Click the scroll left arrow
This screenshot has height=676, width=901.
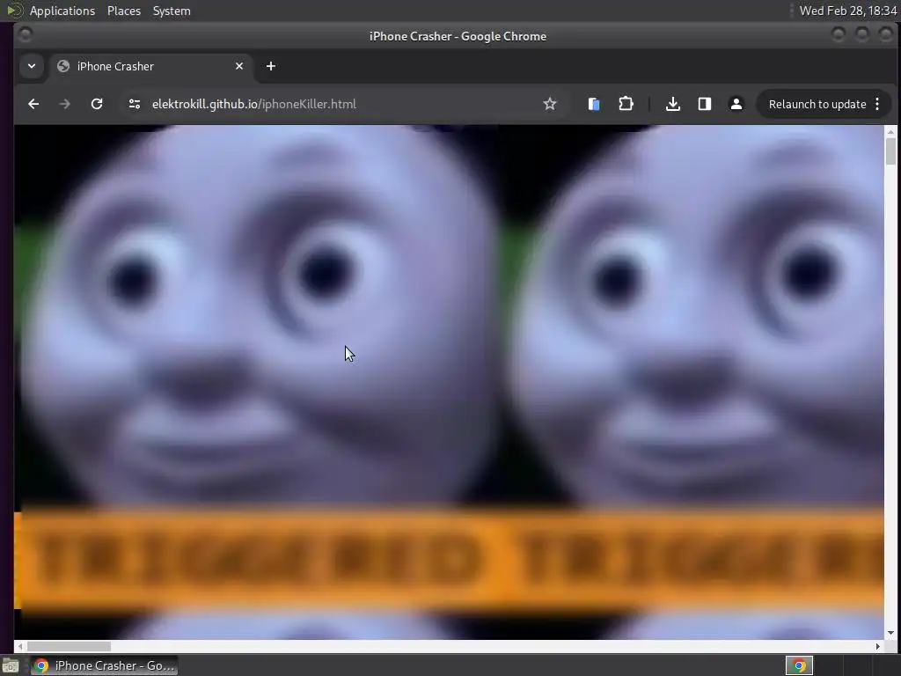[x=20, y=646]
